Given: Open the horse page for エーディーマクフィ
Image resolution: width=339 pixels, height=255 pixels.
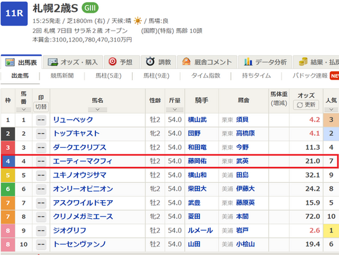Looking at the screenshot, I should 82,161.
